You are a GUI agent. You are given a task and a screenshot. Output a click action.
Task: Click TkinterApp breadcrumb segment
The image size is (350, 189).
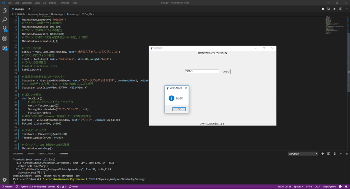(57, 14)
